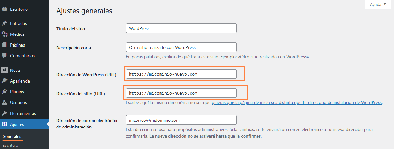The image size is (394, 149).
Task: Click the Título del sitio text field
Action: [181, 28]
